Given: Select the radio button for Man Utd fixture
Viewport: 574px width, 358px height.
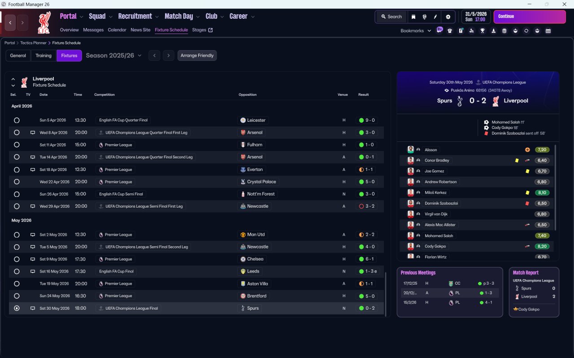Looking at the screenshot, I should coord(17,234).
